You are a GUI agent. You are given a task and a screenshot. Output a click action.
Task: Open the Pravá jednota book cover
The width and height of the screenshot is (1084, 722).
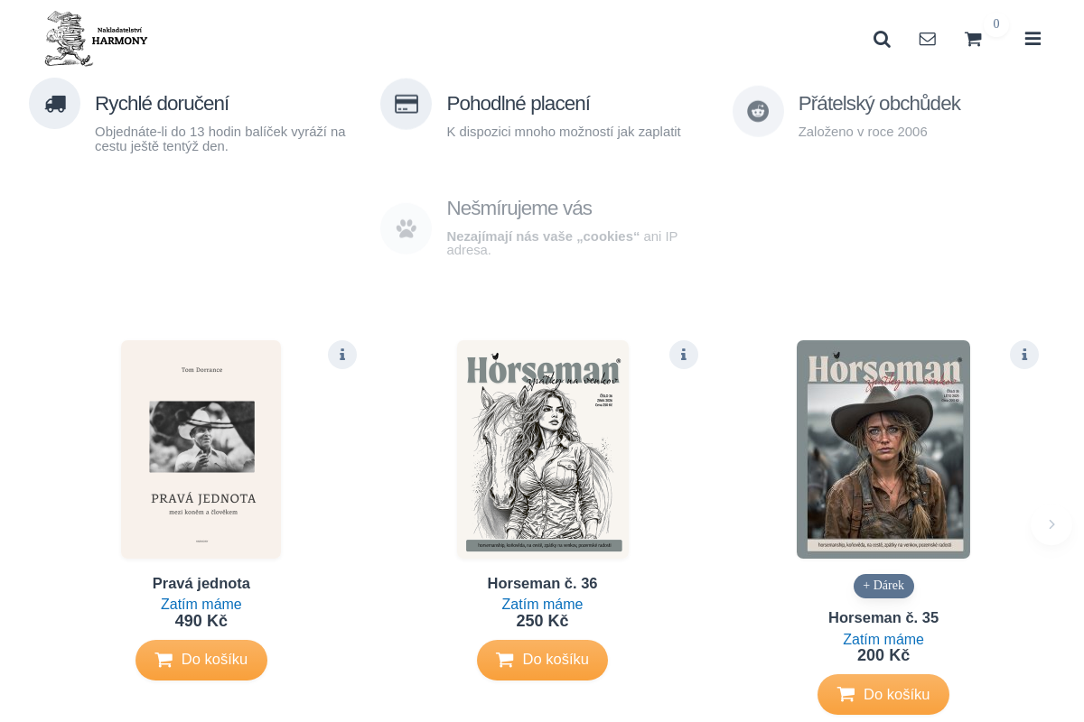point(201,449)
